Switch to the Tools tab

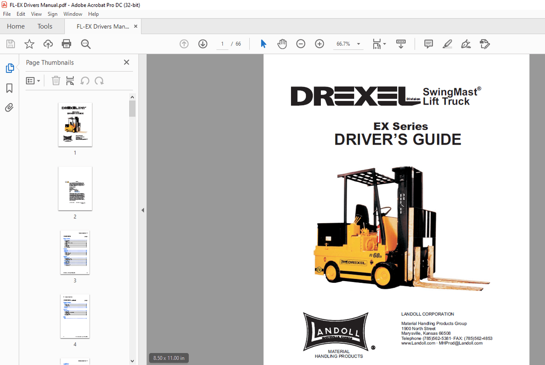click(x=44, y=26)
